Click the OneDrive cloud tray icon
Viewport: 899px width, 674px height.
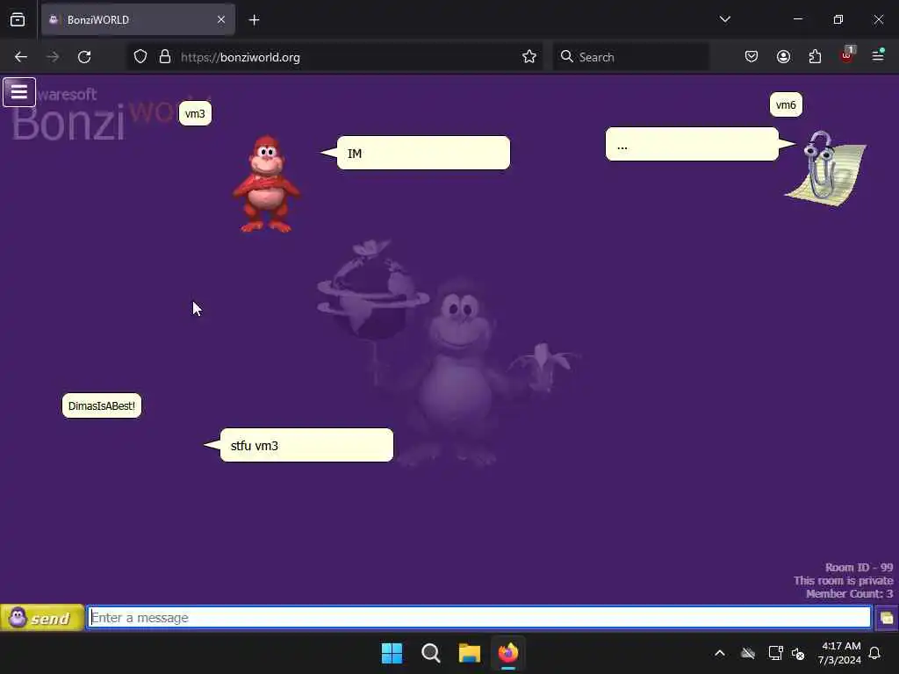pyautogui.click(x=748, y=653)
